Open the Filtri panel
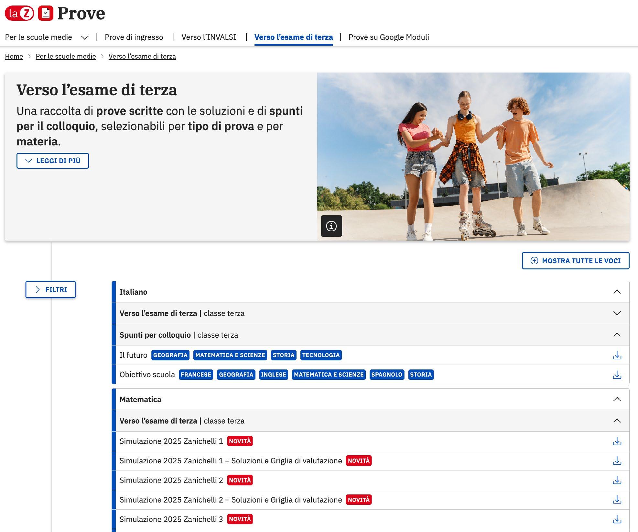 coord(50,289)
